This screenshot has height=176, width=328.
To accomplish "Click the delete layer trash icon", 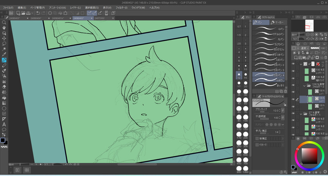I will coord(326,58).
